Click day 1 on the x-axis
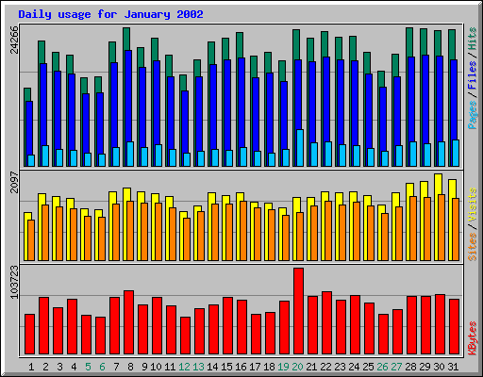The image size is (483, 377). point(31,367)
